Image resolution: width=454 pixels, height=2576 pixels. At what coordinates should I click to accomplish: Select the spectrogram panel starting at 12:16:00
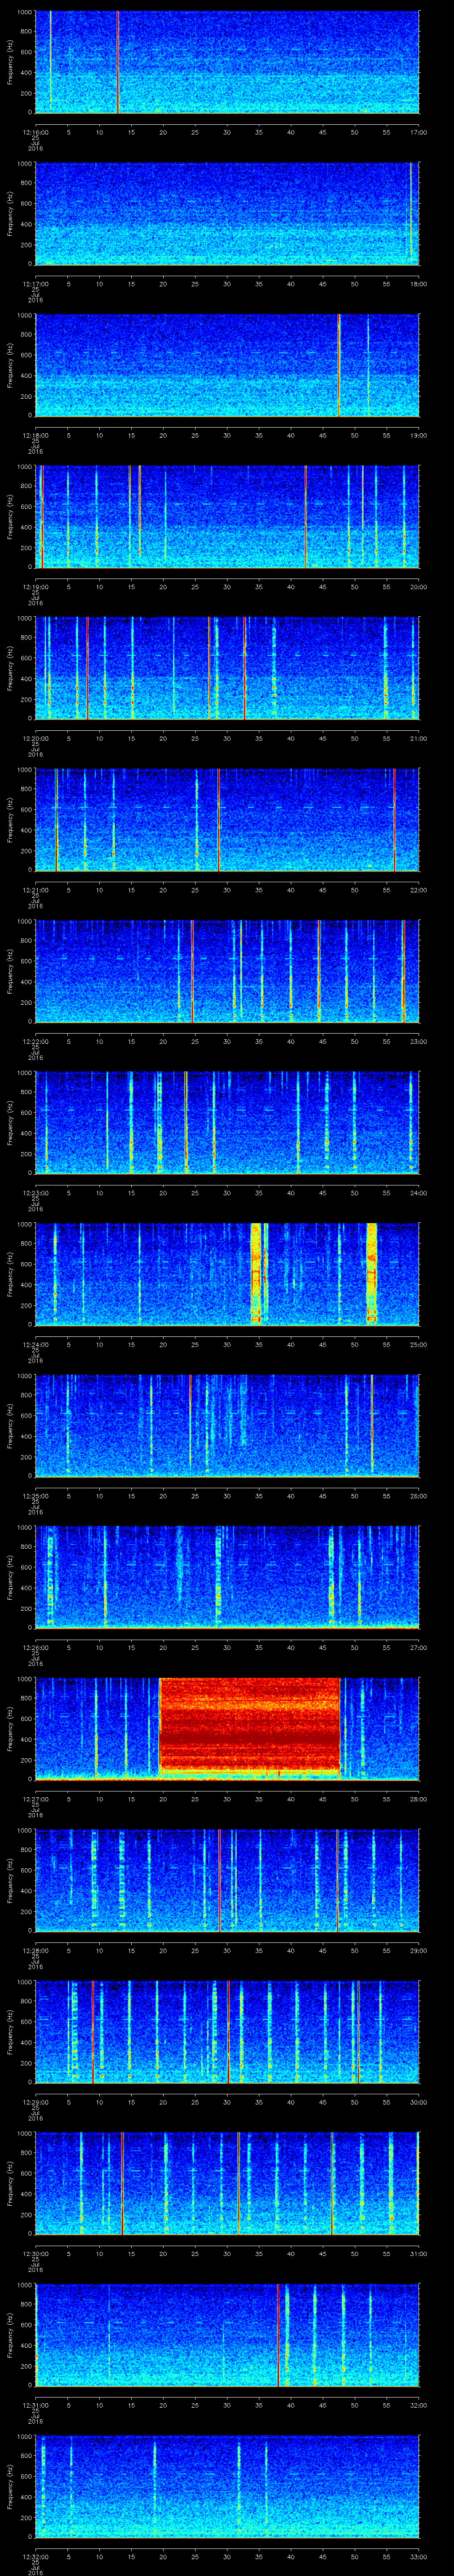click(227, 62)
